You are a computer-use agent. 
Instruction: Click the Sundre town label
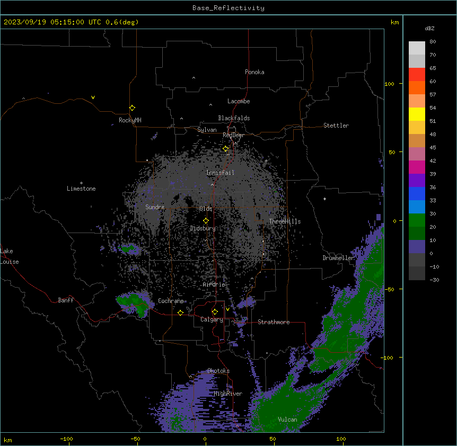click(x=155, y=207)
